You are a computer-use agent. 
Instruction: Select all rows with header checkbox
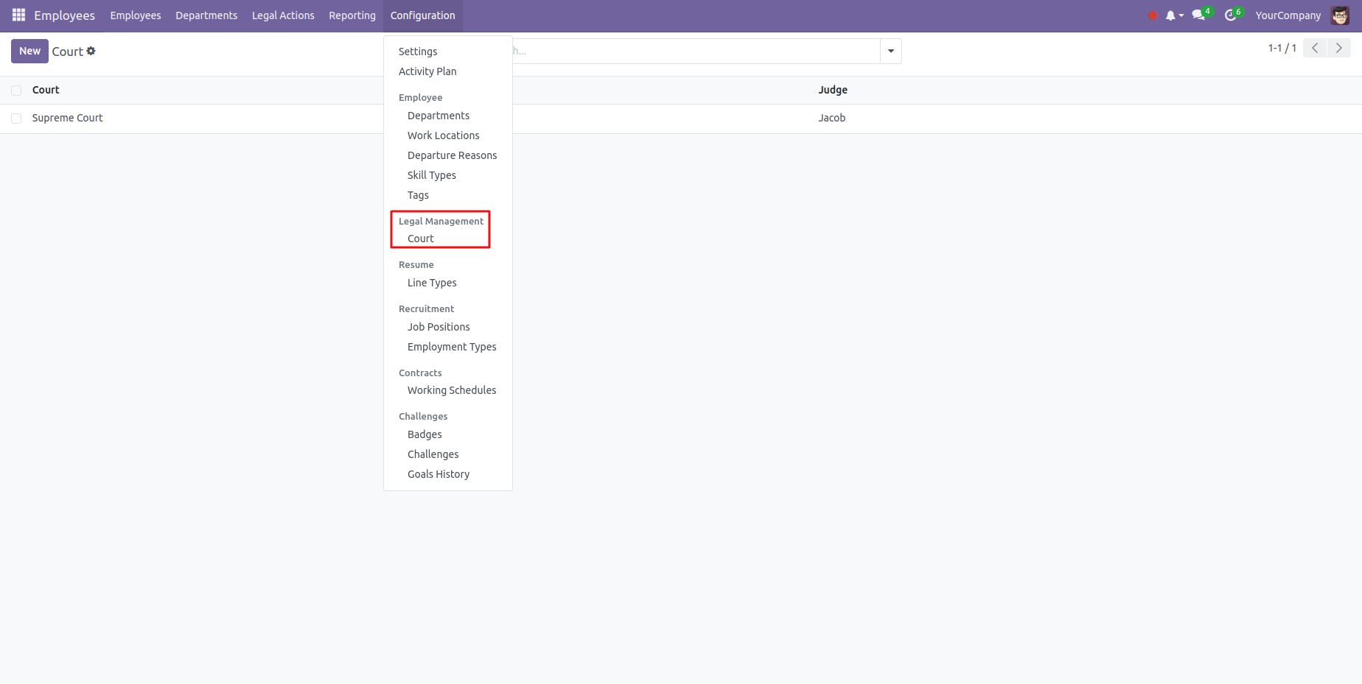[16, 91]
